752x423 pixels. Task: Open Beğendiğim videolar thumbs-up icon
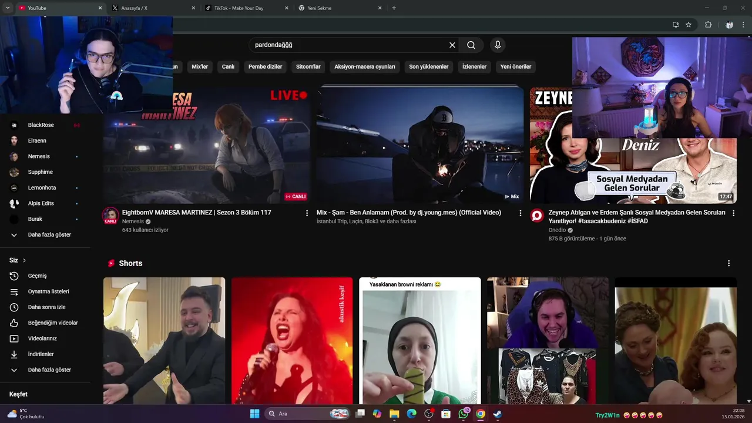14,323
